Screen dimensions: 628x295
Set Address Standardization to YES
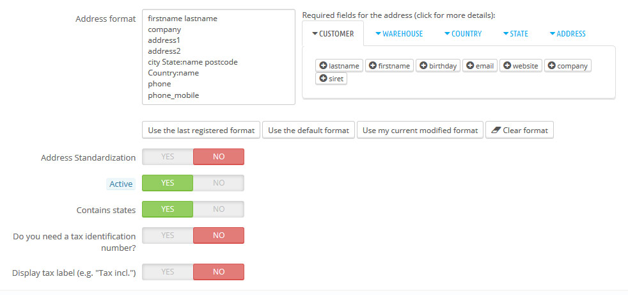(168, 157)
